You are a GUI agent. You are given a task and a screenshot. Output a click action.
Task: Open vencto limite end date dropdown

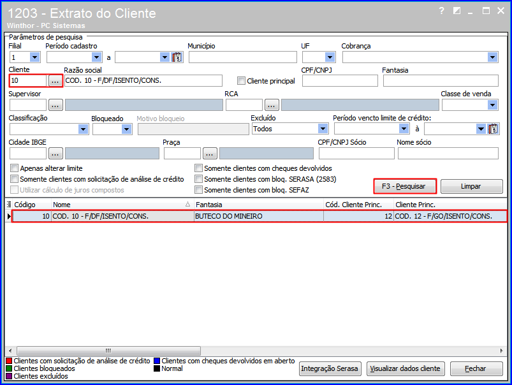click(x=481, y=129)
